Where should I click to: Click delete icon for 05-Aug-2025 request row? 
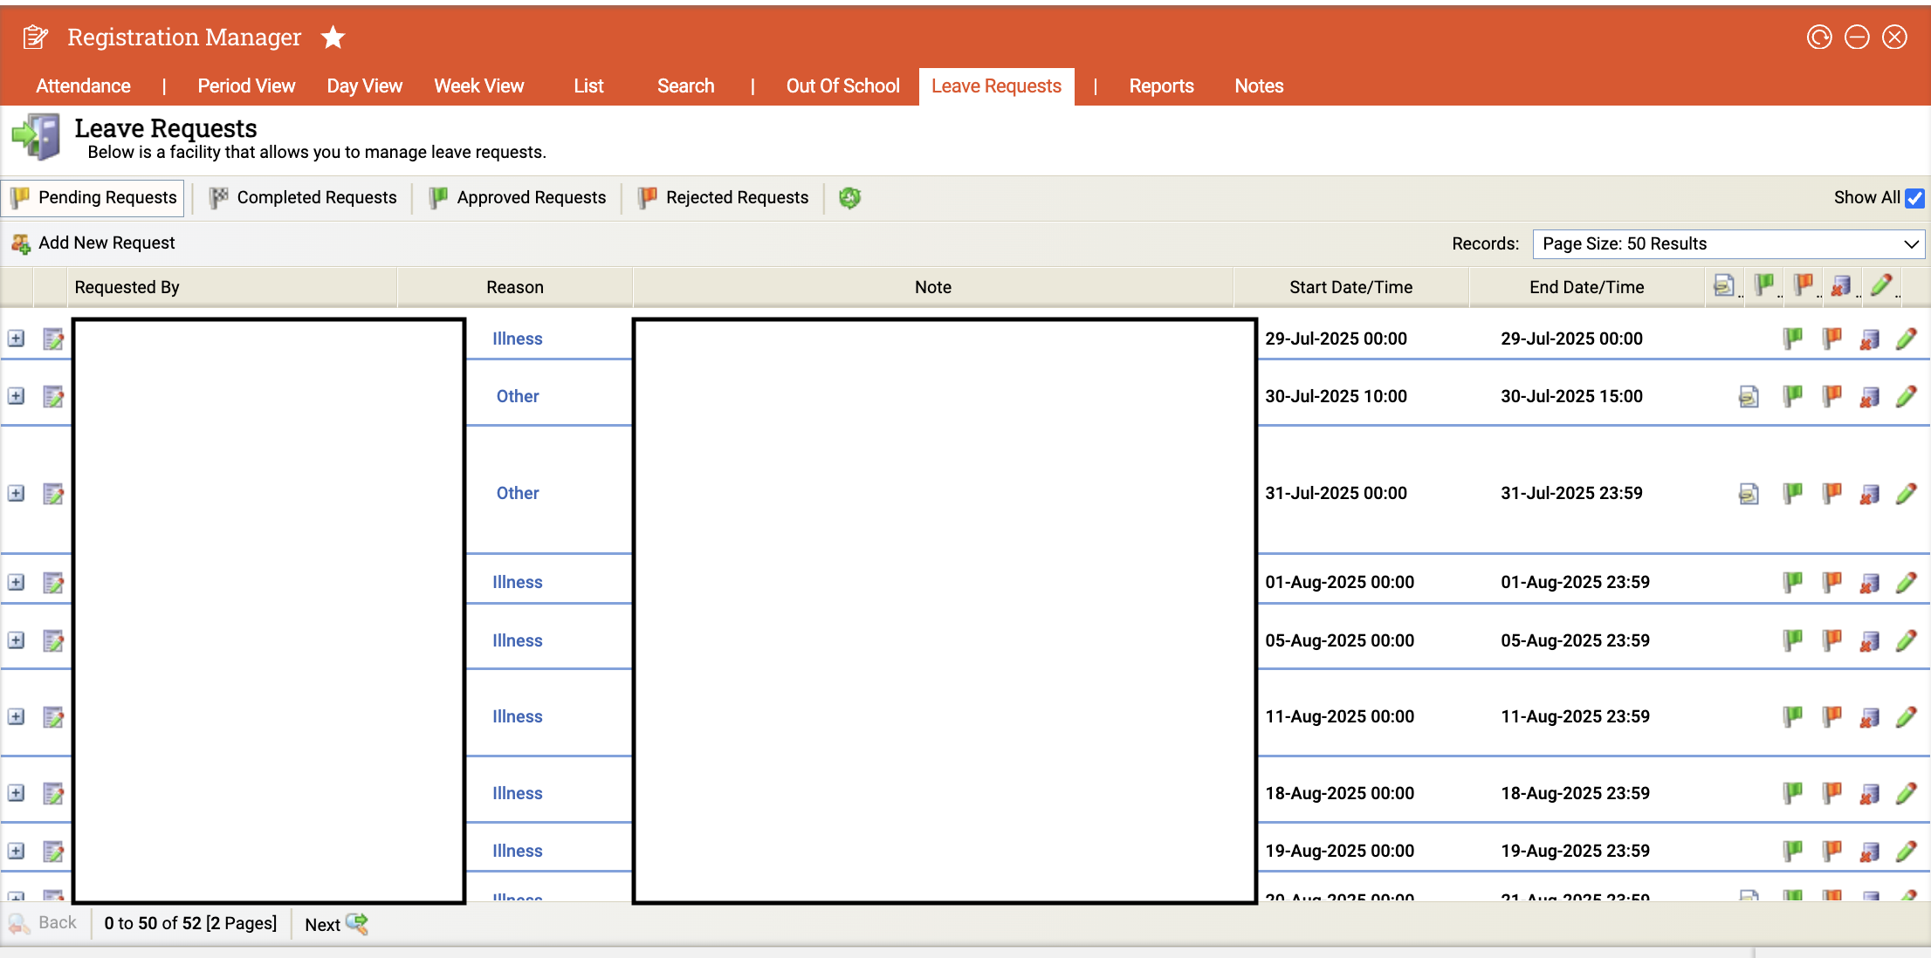point(1869,640)
